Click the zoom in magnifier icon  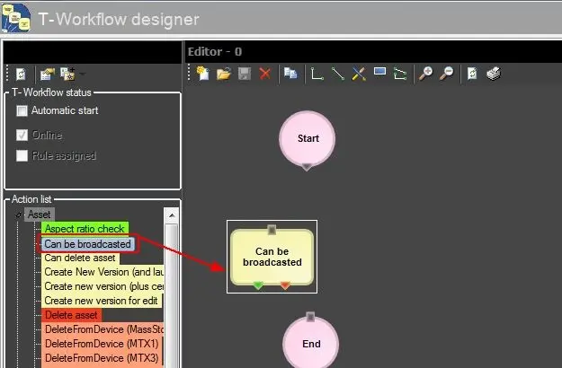426,74
